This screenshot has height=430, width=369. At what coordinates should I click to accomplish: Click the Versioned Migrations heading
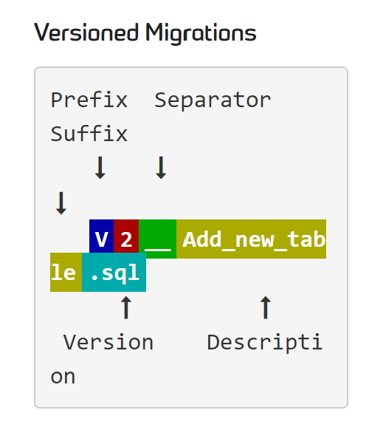coord(145,33)
